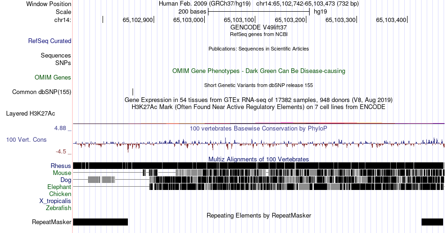This screenshot has height=233, width=445.
Task: Click the Common dbSNP variant tick mark
Action: 133,92
